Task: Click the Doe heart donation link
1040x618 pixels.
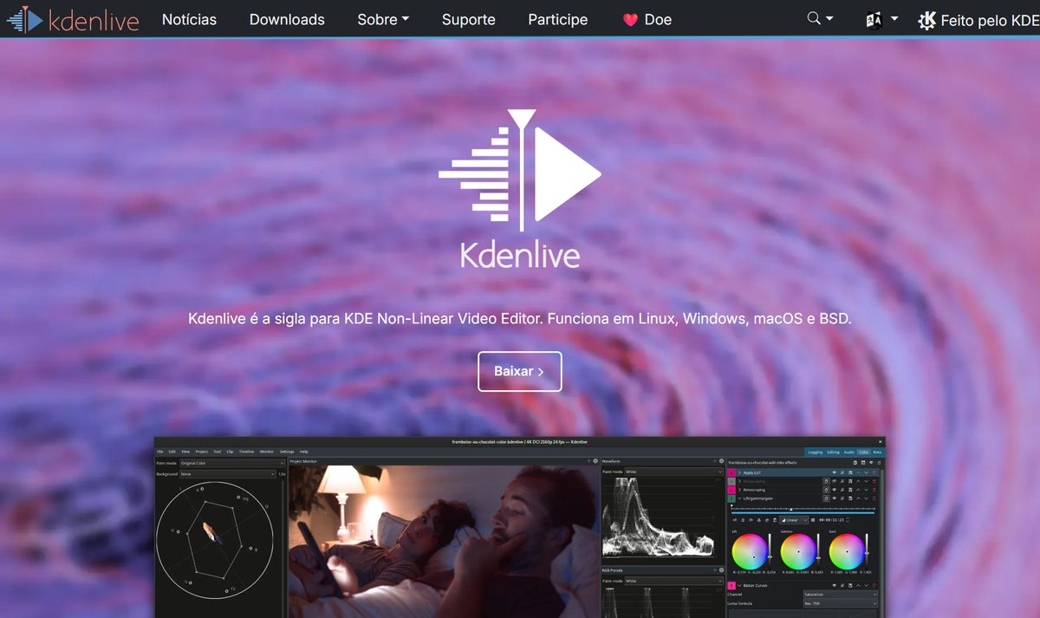Action: pos(647,19)
